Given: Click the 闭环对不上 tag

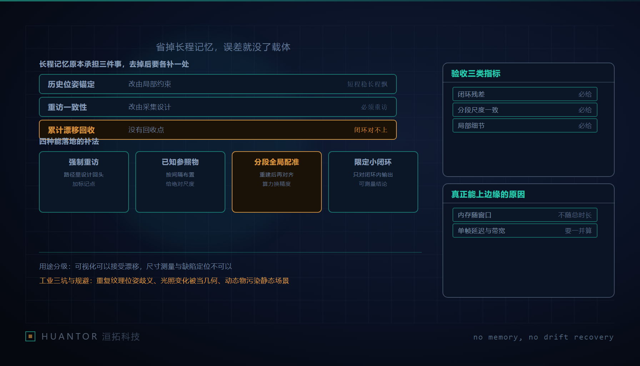Looking at the screenshot, I should click(x=371, y=130).
